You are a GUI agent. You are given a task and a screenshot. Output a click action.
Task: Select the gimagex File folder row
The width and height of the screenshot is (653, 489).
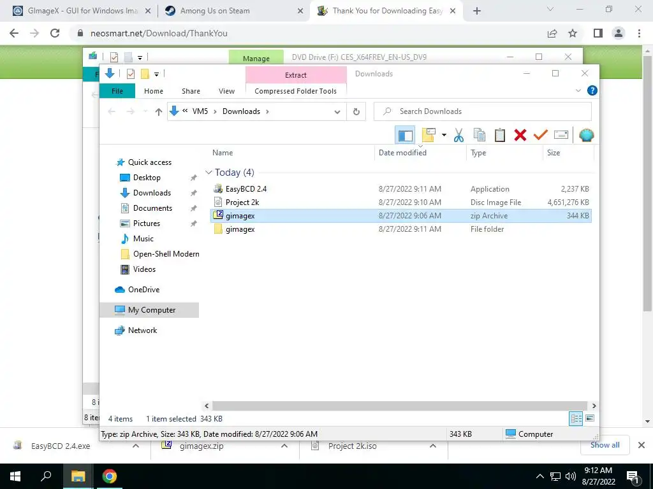tap(401, 229)
